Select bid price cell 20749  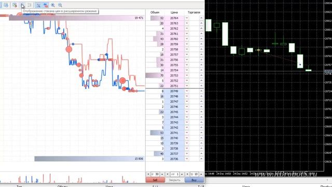tap(174, 91)
